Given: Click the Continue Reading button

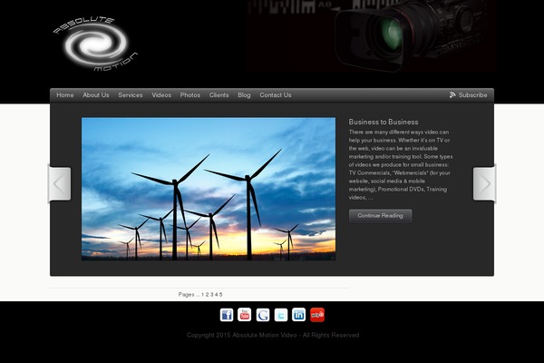Looking at the screenshot, I should click(380, 216).
